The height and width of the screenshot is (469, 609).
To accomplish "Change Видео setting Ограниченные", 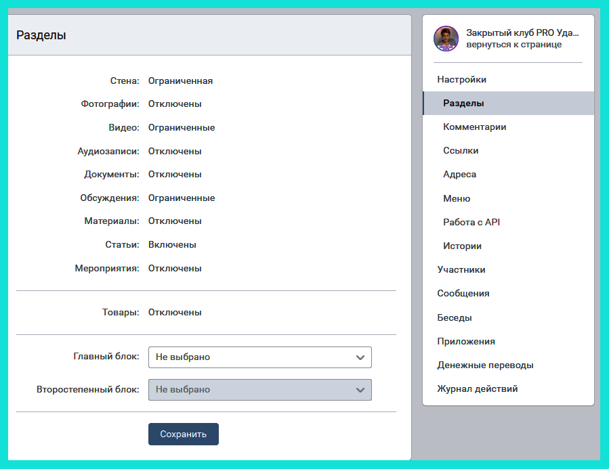I will [182, 128].
